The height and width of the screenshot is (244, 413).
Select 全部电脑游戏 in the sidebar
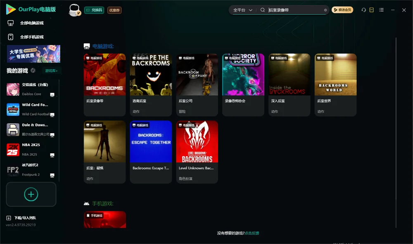click(32, 23)
